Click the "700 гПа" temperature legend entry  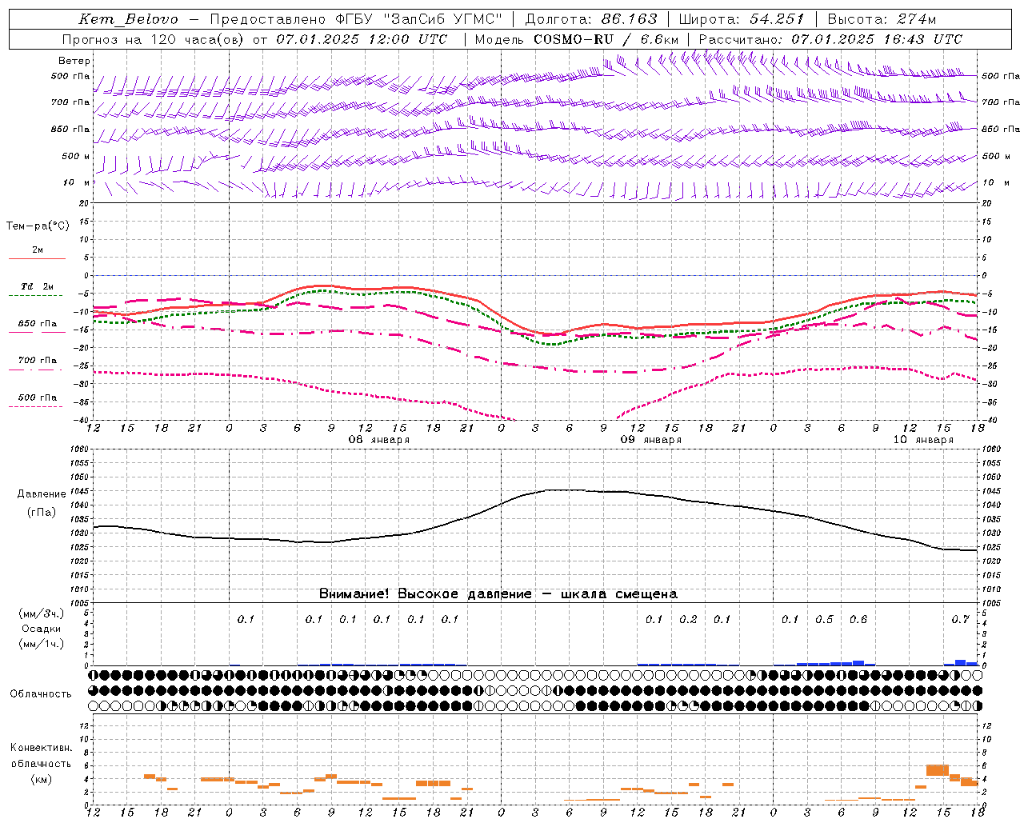coord(38,360)
